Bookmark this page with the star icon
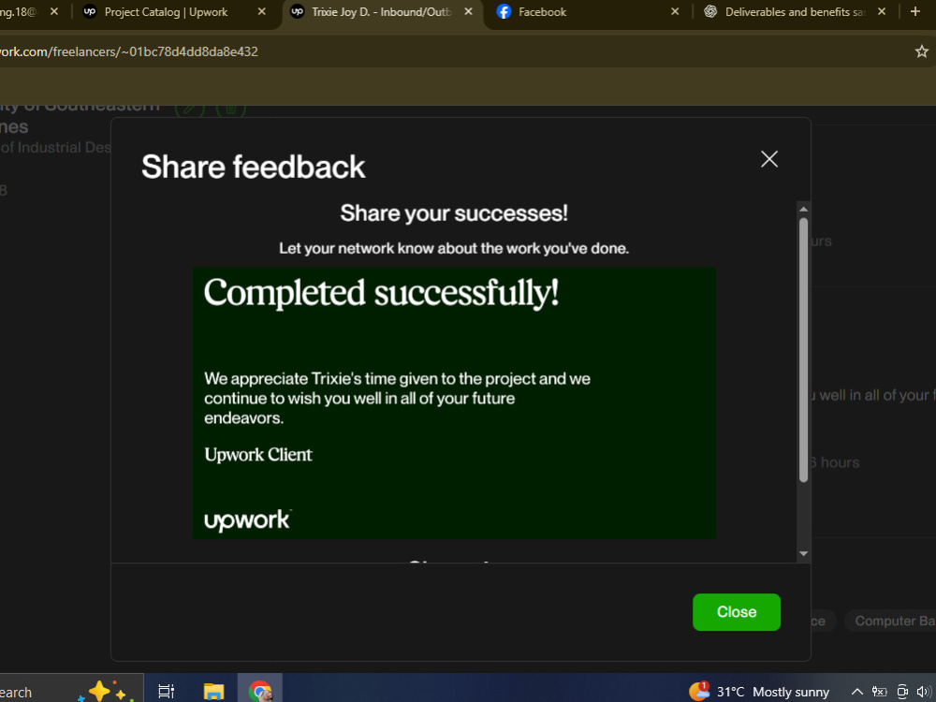Screen dimensions: 936x702 click(x=921, y=51)
